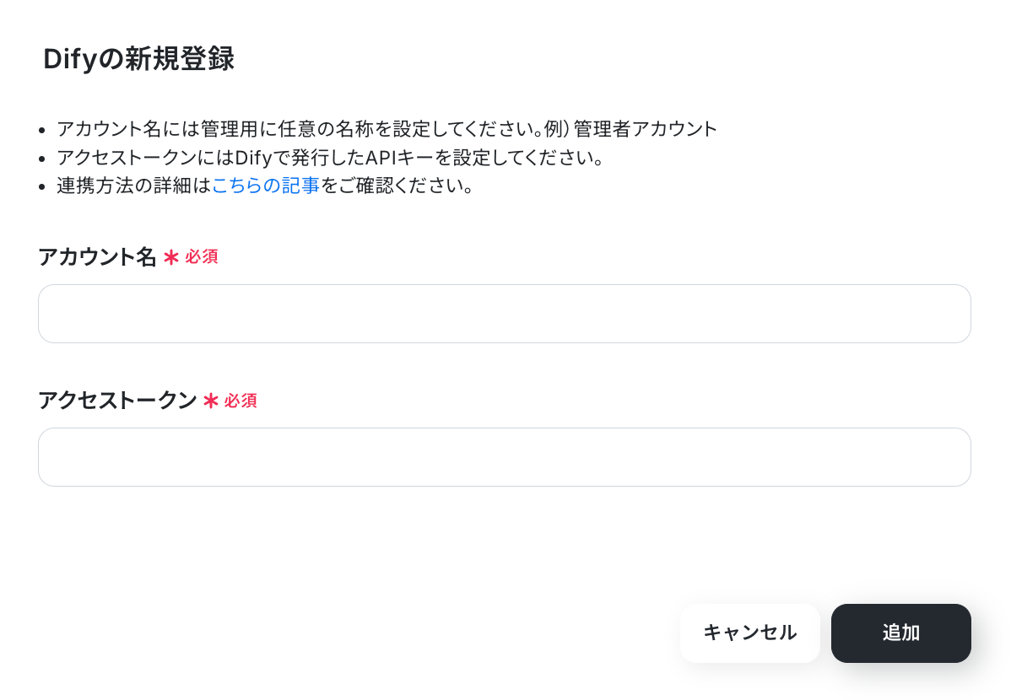Click the bullet dot before 連携方法の詳細
The width and height of the screenshot is (1011, 700).
pyautogui.click(x=42, y=187)
